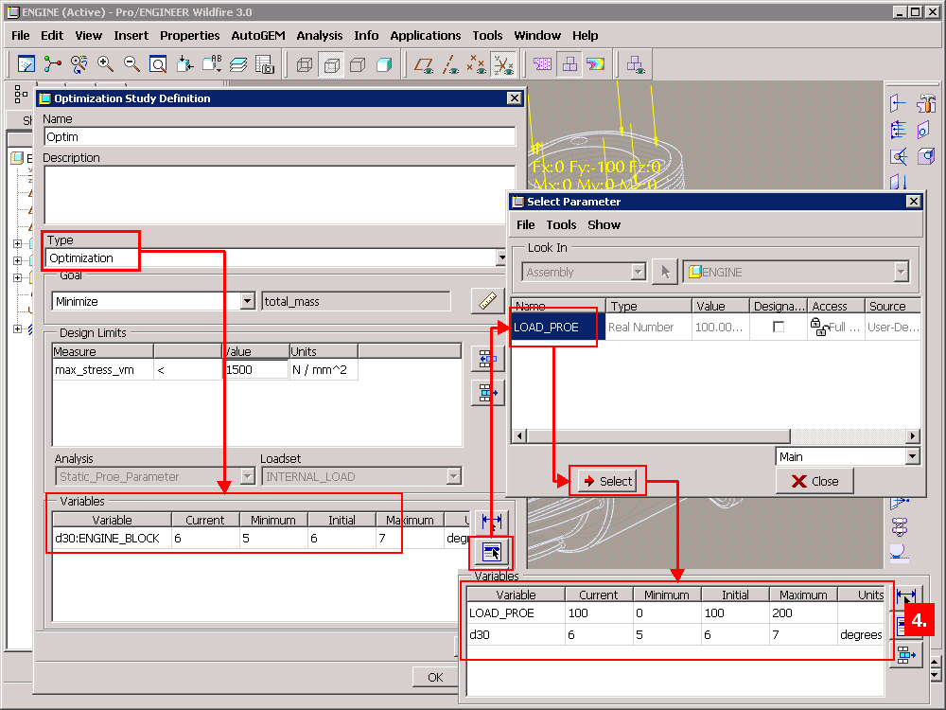This screenshot has height=710, width=946.
Task: Click the select dimension icon beside Variables
Action: (492, 521)
